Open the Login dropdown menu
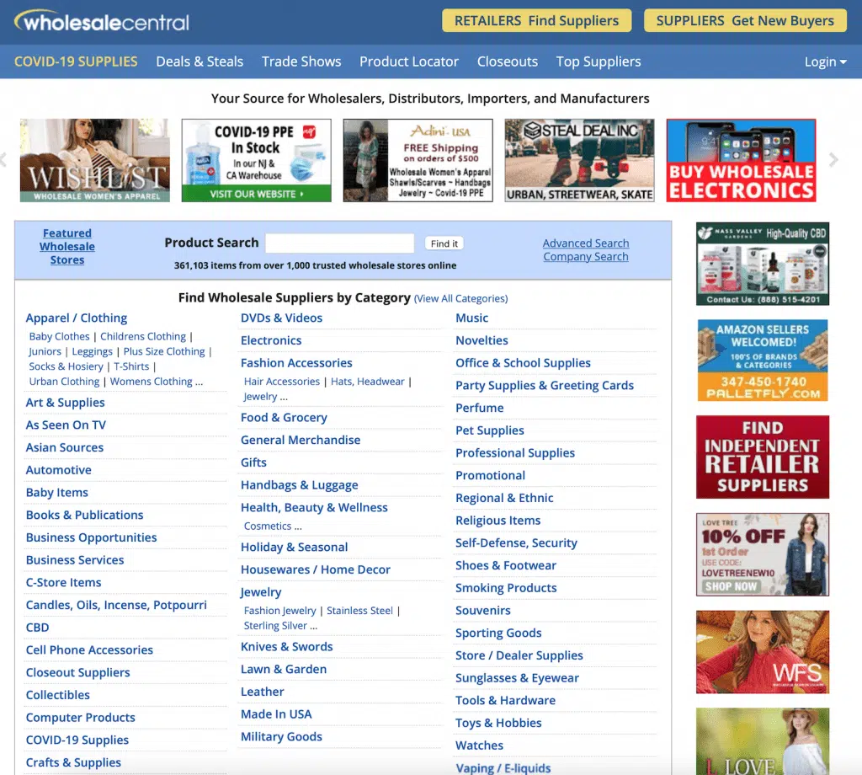Screen dimensions: 862x775 click(825, 61)
